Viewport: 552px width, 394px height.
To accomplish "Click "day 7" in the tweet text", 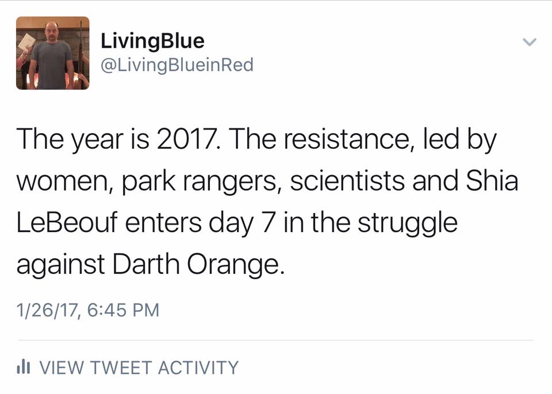I will 241,223.
